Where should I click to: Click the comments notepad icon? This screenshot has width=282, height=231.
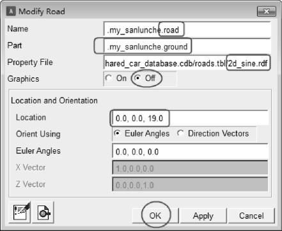tap(20, 212)
